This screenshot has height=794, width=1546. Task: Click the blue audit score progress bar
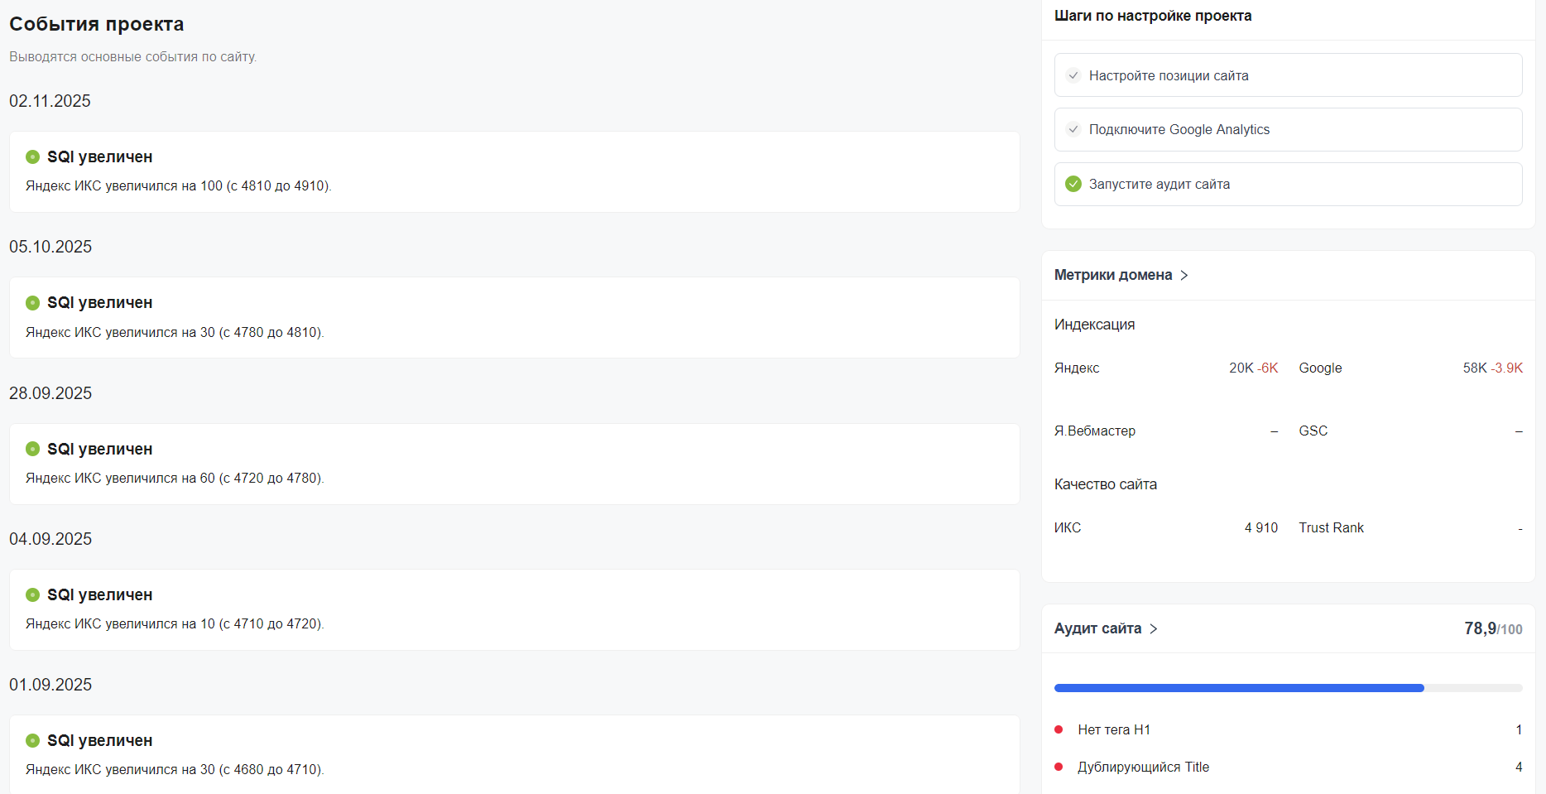[x=1238, y=688]
